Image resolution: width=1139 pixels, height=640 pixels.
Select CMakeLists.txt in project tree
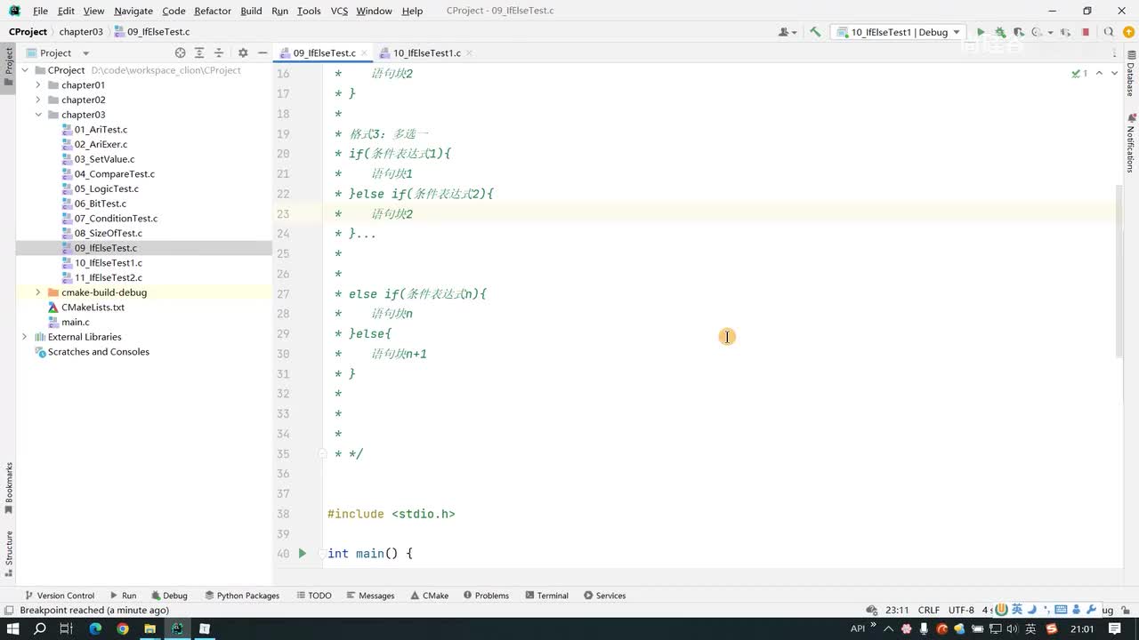point(93,308)
